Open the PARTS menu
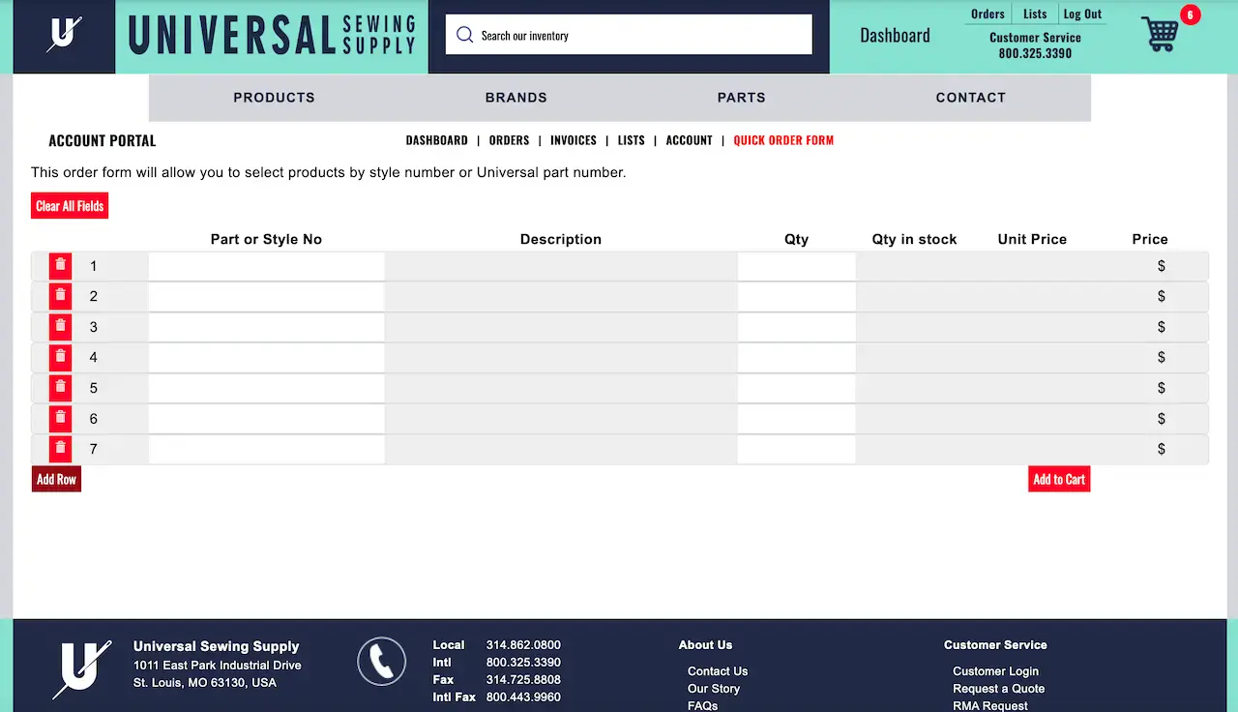Viewport: 1238px width, 712px height. coord(742,98)
